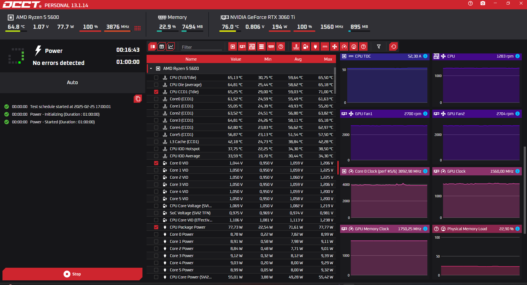Sort the table by the Name column

191,59
